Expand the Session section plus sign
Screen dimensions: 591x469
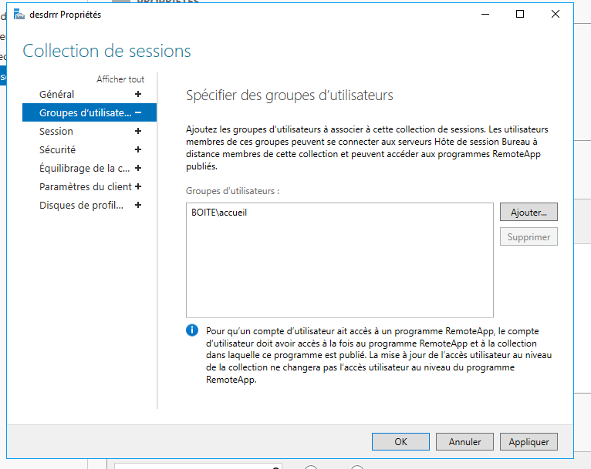click(x=138, y=131)
